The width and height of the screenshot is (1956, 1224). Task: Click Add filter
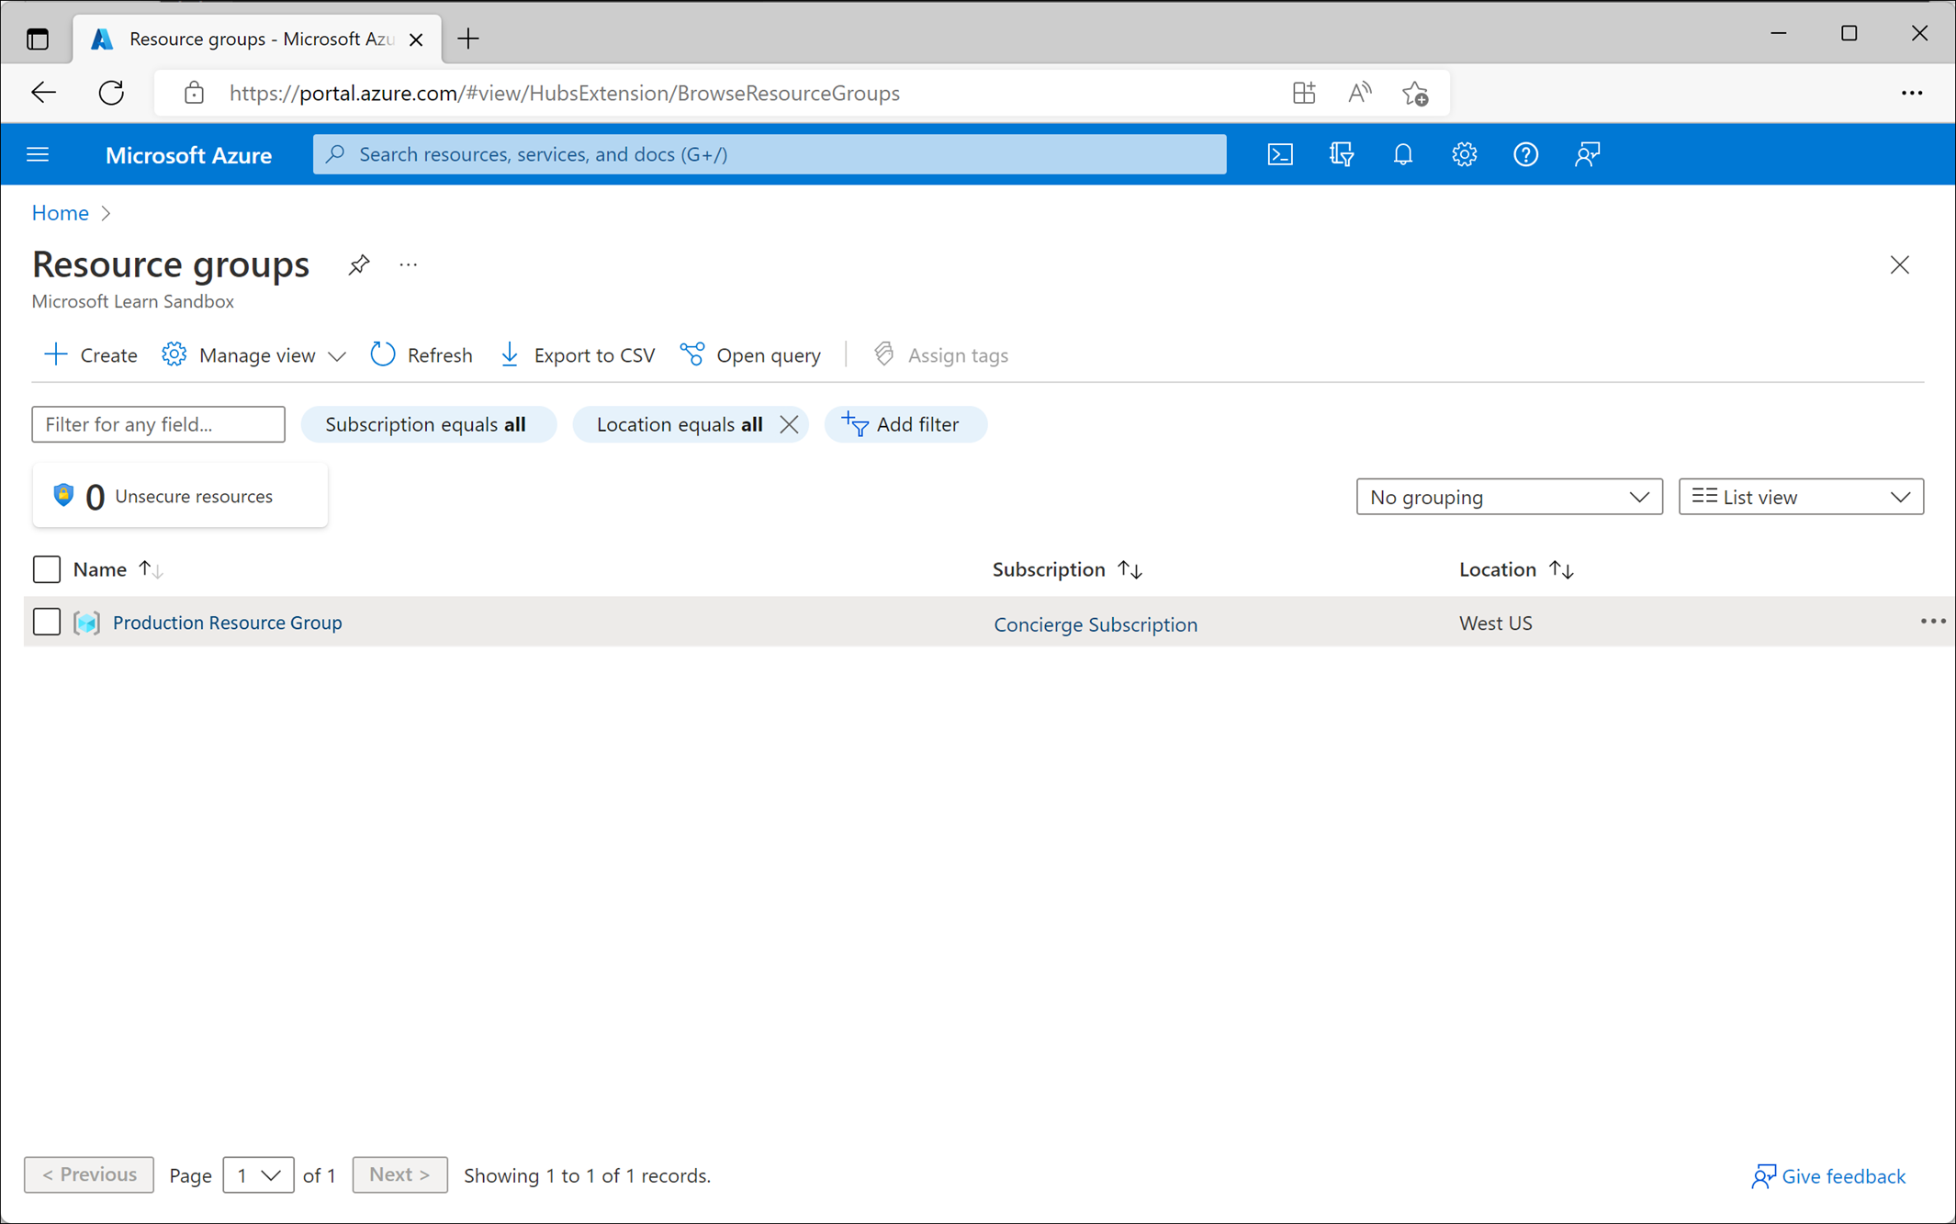click(x=905, y=424)
